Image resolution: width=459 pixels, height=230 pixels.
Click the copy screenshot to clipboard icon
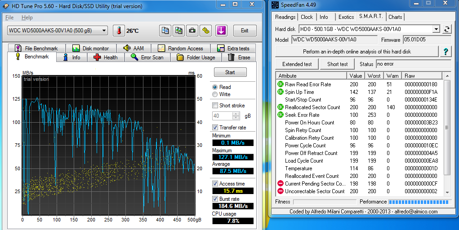[179, 31]
